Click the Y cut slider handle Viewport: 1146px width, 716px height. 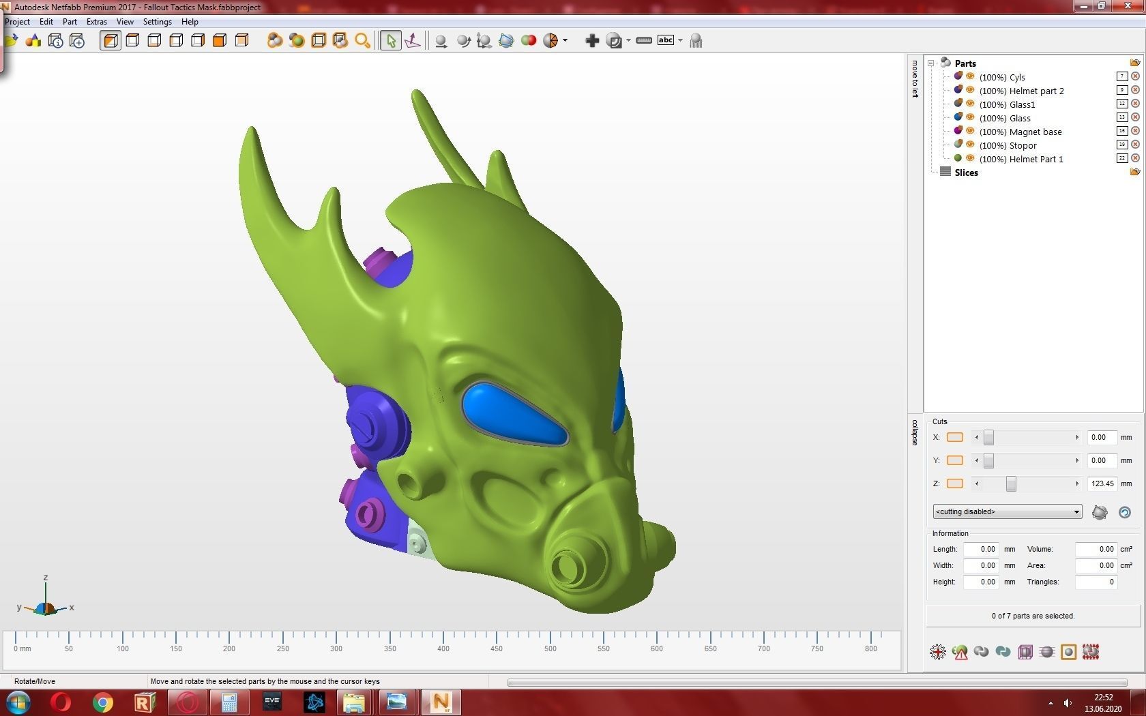(988, 460)
